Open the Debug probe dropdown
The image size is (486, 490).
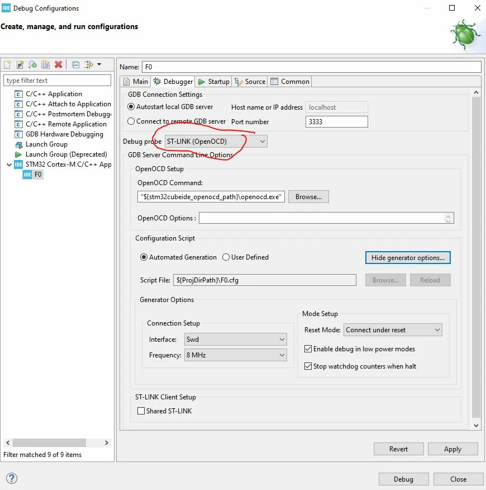[x=216, y=142]
